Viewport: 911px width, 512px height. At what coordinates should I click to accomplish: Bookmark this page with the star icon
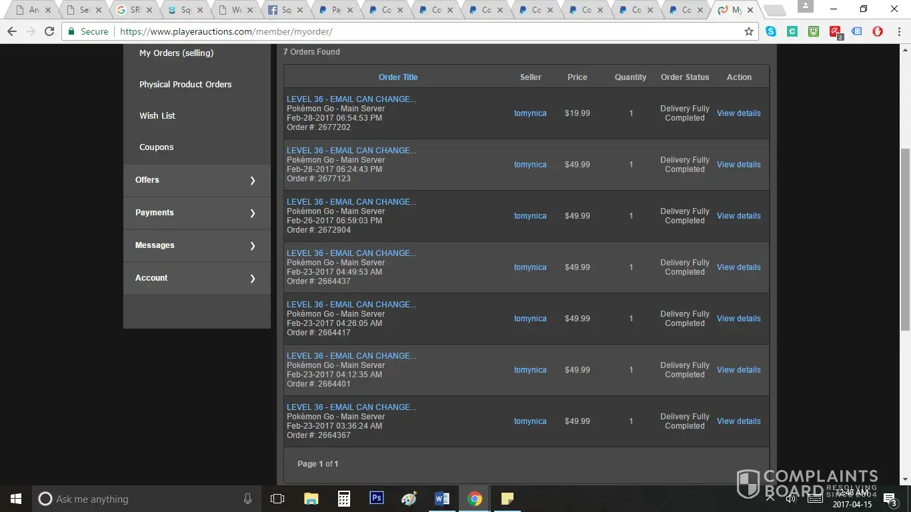pos(749,31)
